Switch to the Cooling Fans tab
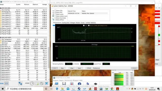 click(x=66, y=23)
